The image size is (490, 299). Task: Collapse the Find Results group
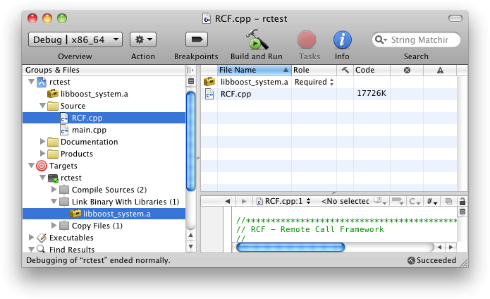[31, 250]
